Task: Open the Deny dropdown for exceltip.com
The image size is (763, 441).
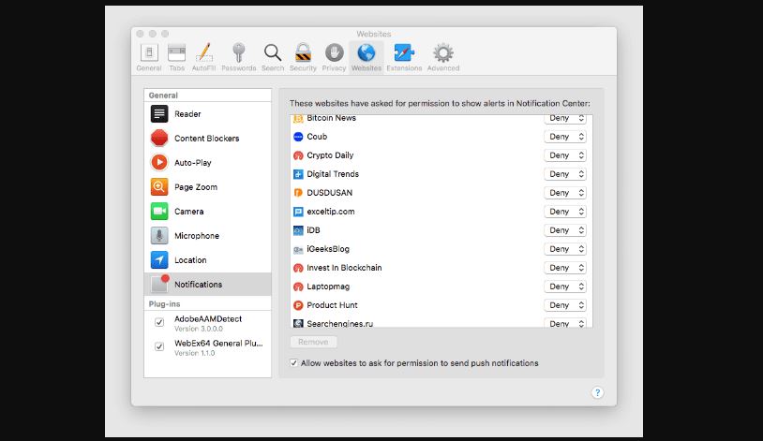Action: 565,212
